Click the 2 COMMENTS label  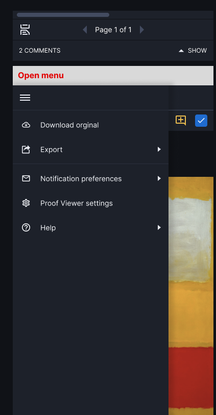pos(40,51)
